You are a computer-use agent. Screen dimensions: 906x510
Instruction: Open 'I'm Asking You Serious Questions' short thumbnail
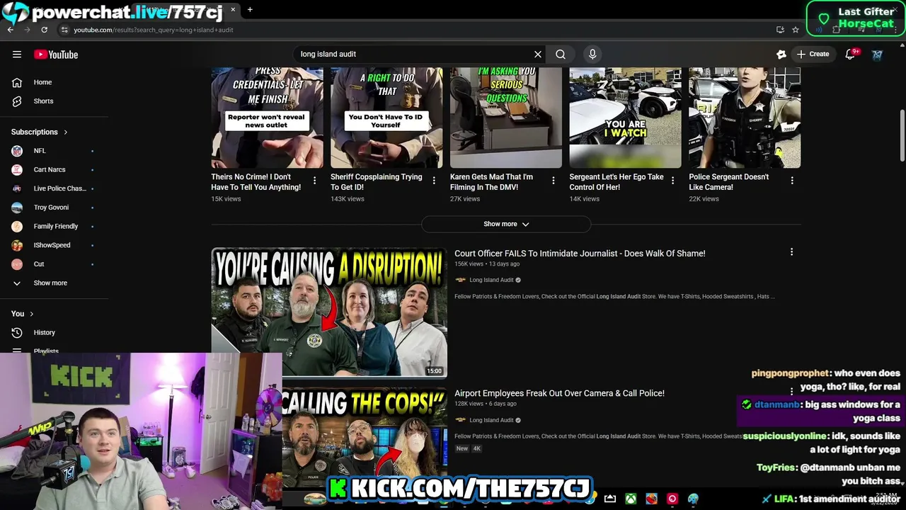(506, 118)
